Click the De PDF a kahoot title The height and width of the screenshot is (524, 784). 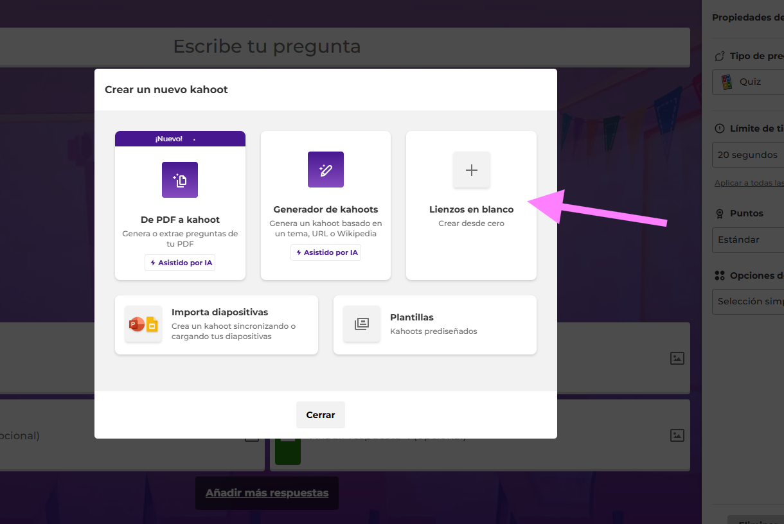pos(180,220)
